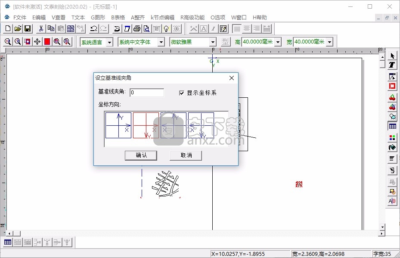
Task: Open the W窗口 menu
Action: tap(239, 17)
